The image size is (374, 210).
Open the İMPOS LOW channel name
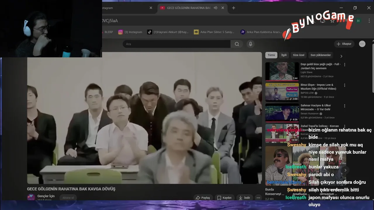(307, 93)
